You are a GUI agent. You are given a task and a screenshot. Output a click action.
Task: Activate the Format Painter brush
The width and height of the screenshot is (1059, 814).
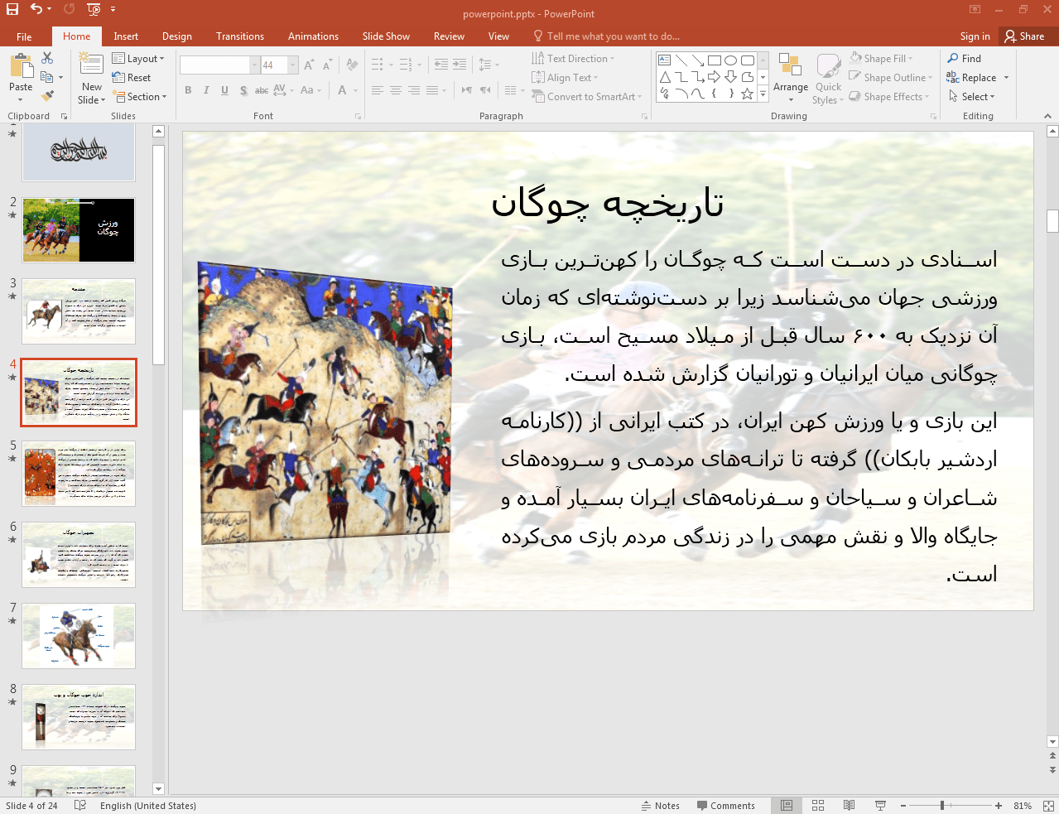coord(47,96)
